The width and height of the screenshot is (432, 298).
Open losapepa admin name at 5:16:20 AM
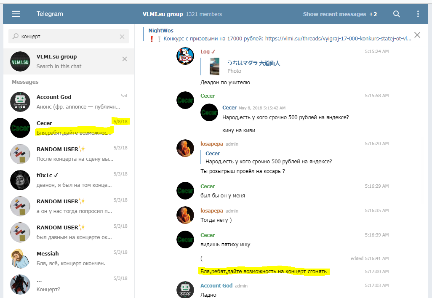coord(212,144)
